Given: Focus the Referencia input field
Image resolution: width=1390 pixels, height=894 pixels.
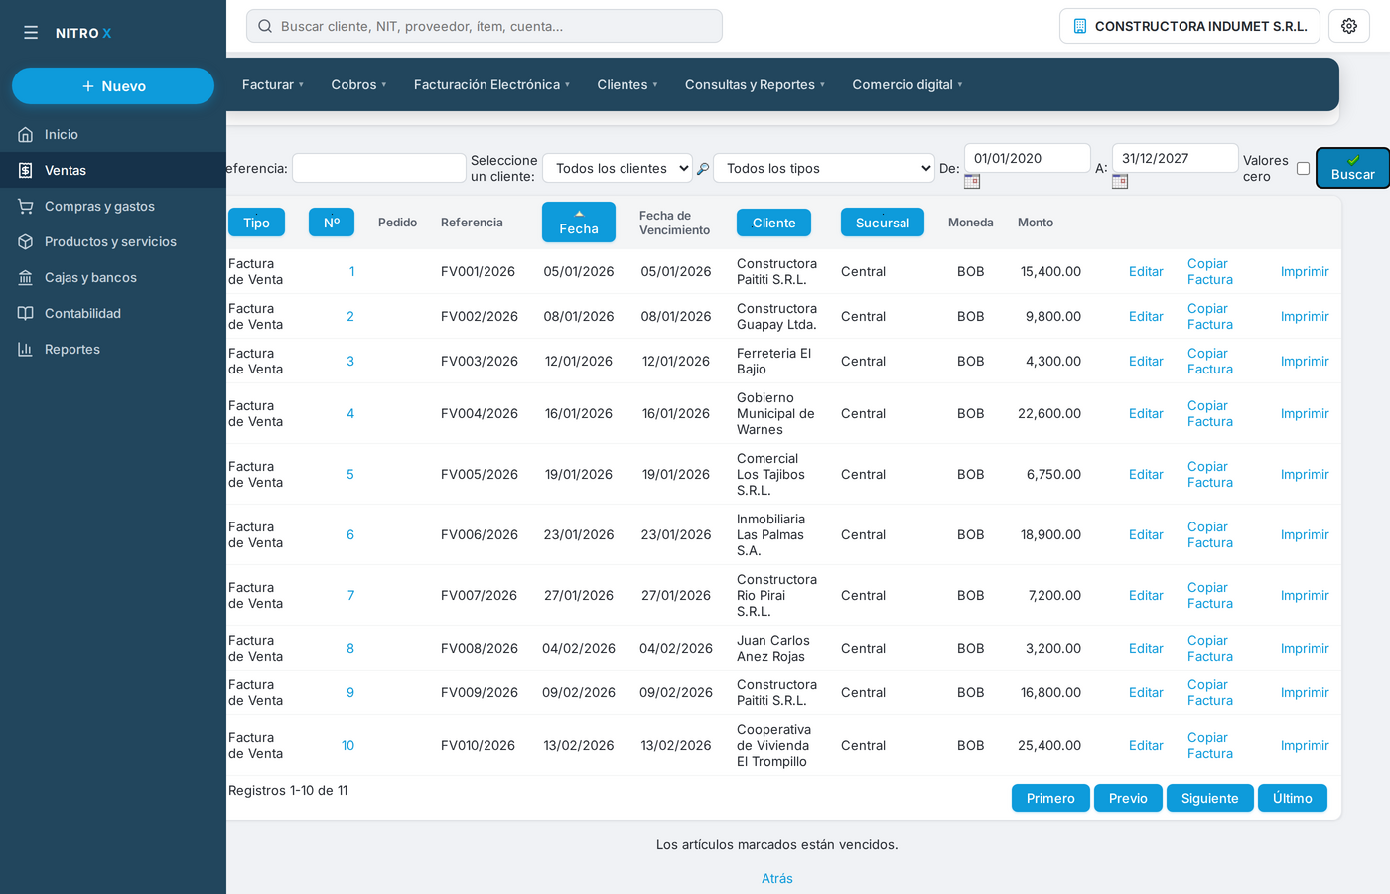Looking at the screenshot, I should [379, 168].
